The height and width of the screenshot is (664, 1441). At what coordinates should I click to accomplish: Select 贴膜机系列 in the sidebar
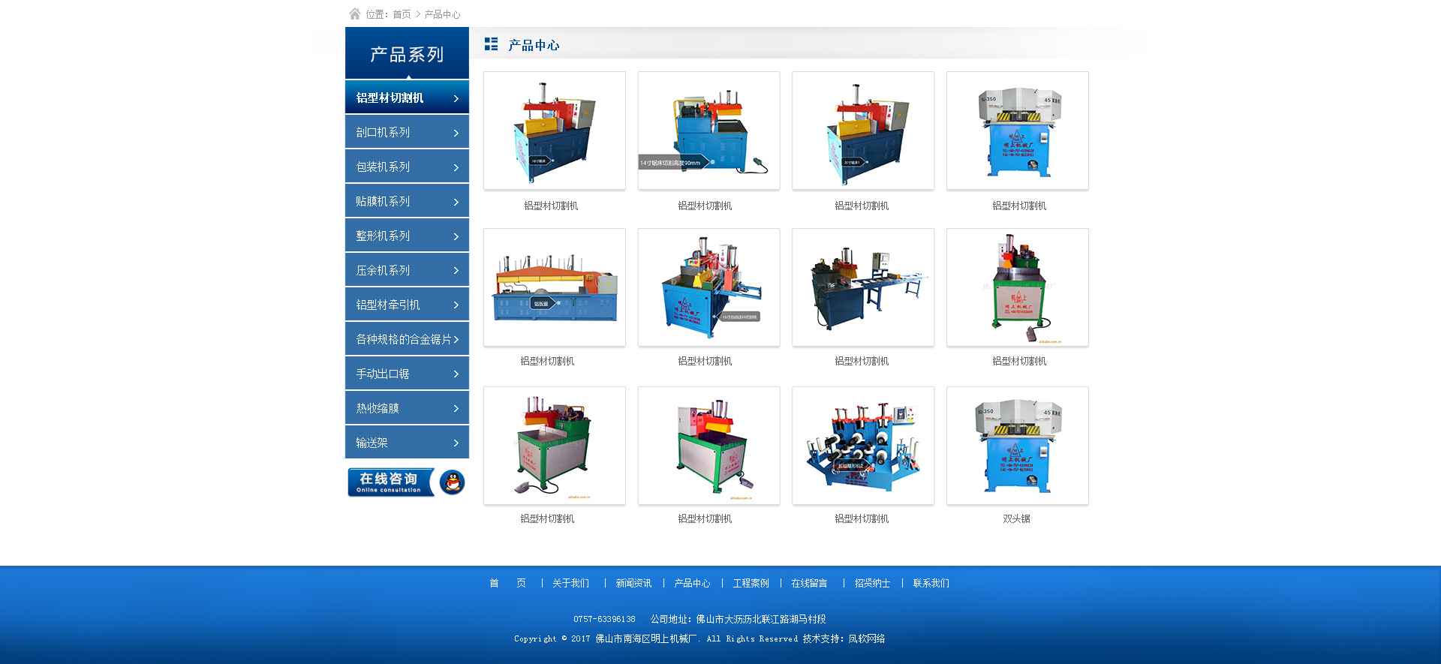tap(383, 202)
